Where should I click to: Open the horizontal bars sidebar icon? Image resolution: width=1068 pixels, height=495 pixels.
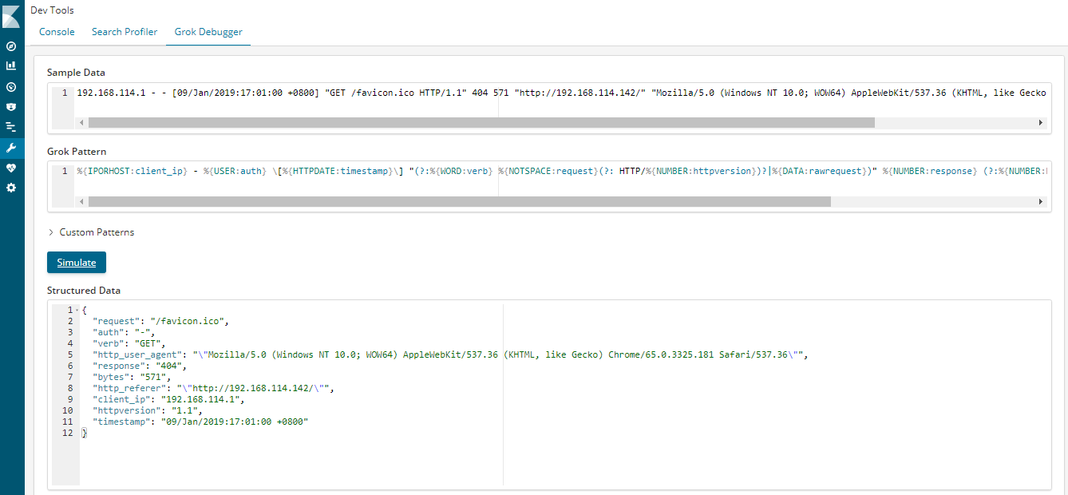(x=11, y=126)
